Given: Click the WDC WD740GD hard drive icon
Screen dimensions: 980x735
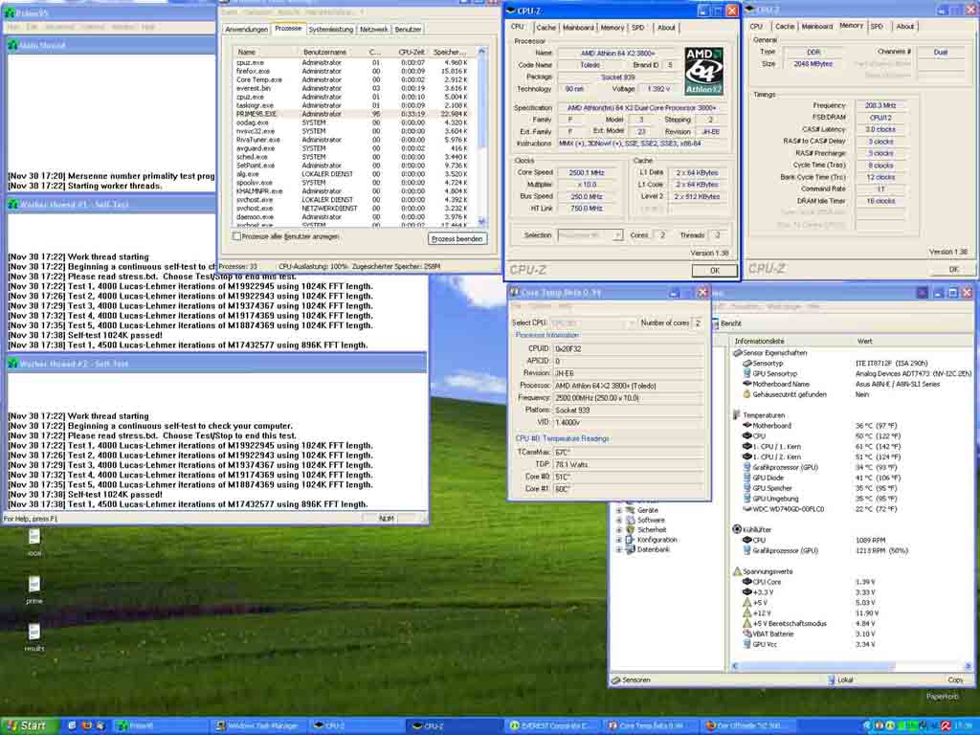Looking at the screenshot, I should 746,509.
